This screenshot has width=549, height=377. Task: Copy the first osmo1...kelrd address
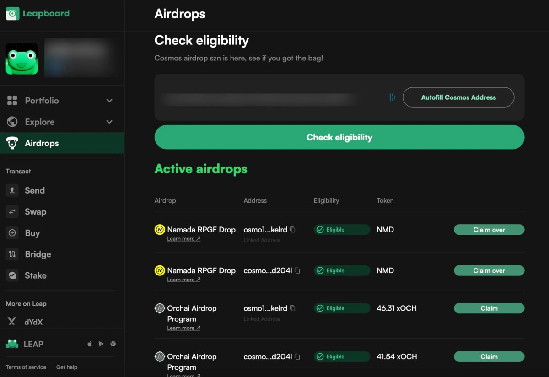point(293,230)
